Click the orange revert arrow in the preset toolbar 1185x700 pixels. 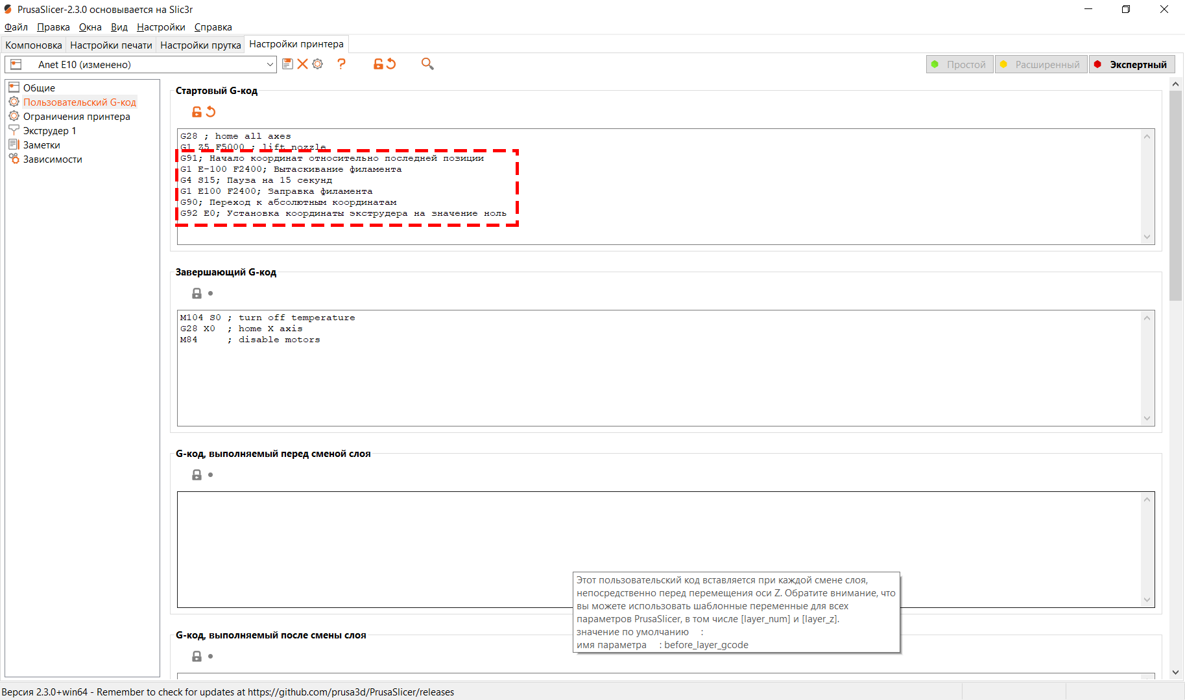click(x=391, y=64)
